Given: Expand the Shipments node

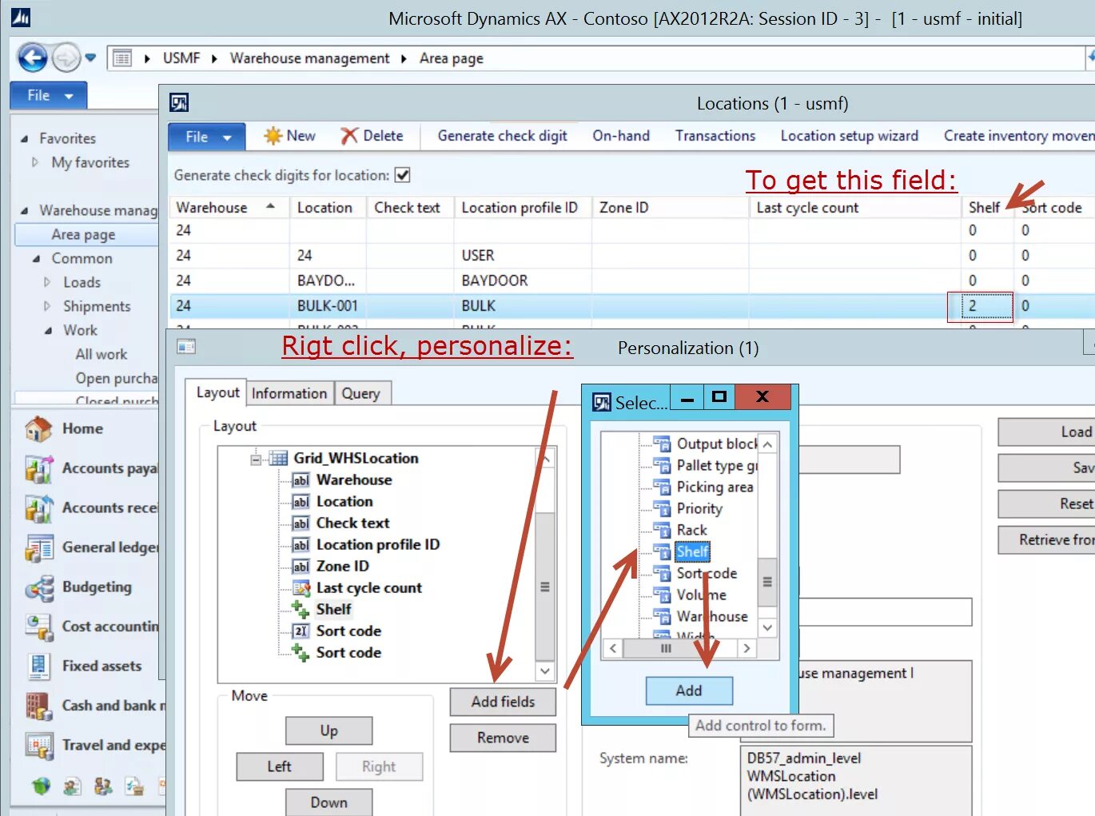Looking at the screenshot, I should pyautogui.click(x=47, y=306).
